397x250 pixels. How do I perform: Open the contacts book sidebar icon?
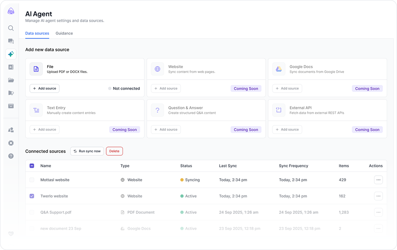(x=11, y=67)
